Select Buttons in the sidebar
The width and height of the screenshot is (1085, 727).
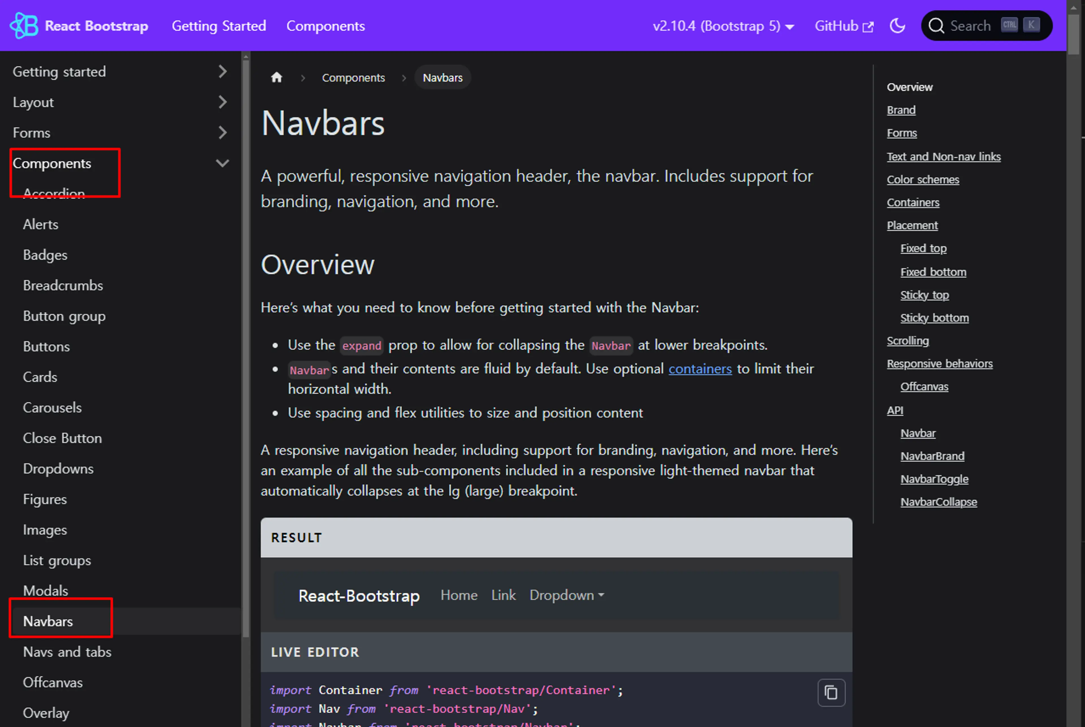[46, 347]
